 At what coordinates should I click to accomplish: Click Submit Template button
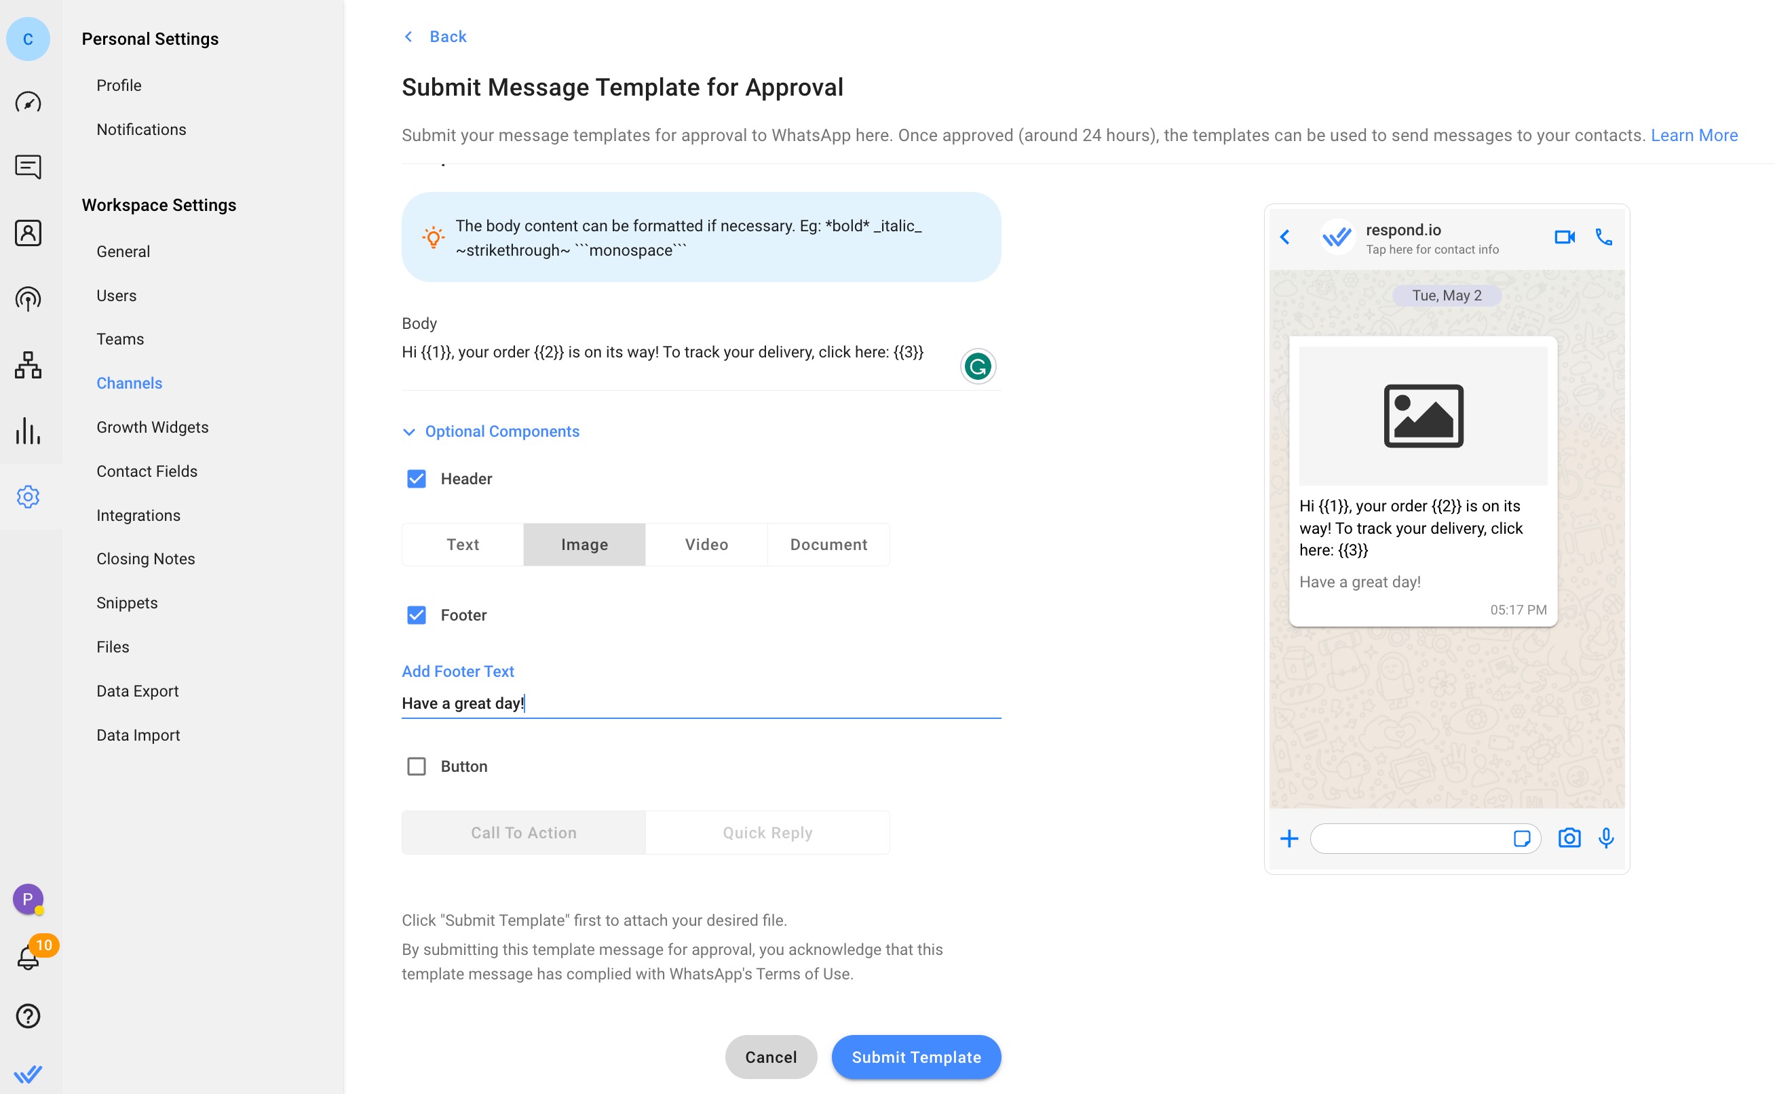click(x=917, y=1056)
